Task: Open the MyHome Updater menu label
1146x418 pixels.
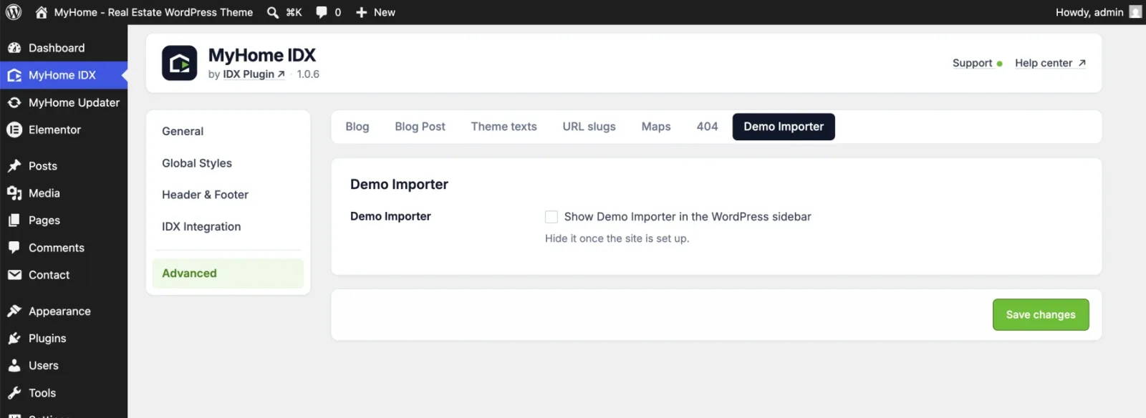Action: click(74, 102)
